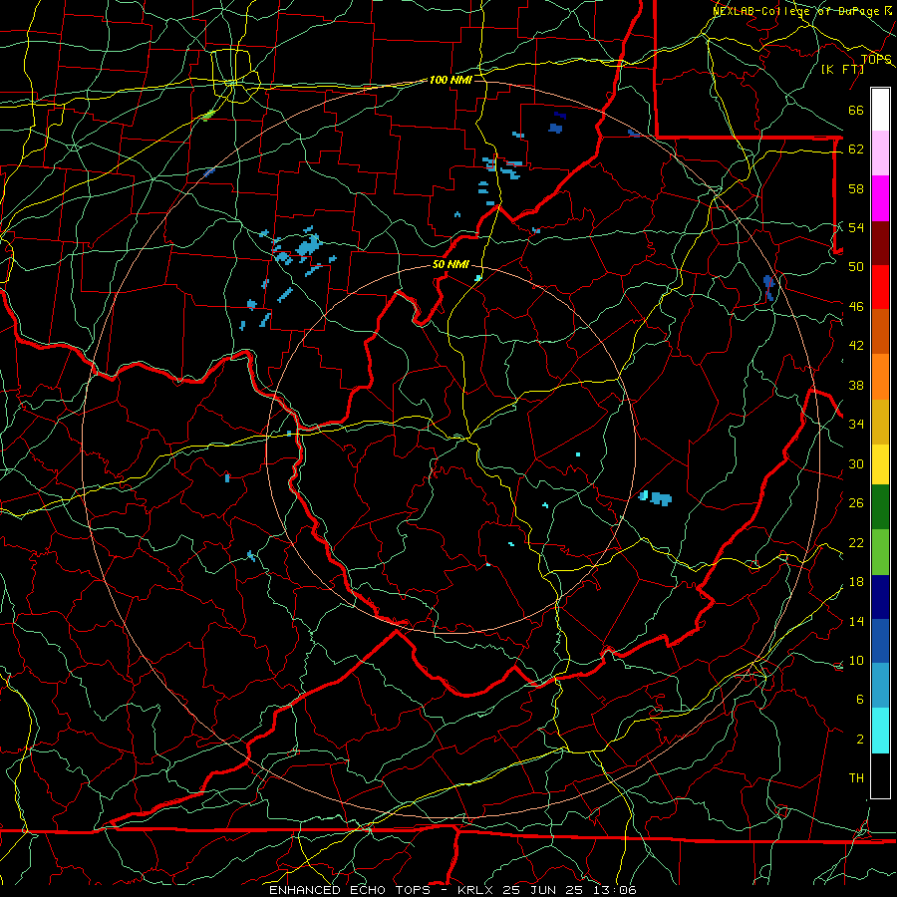Select the cyan legend swatch
This screenshot has height=897, width=897.
coord(880,732)
